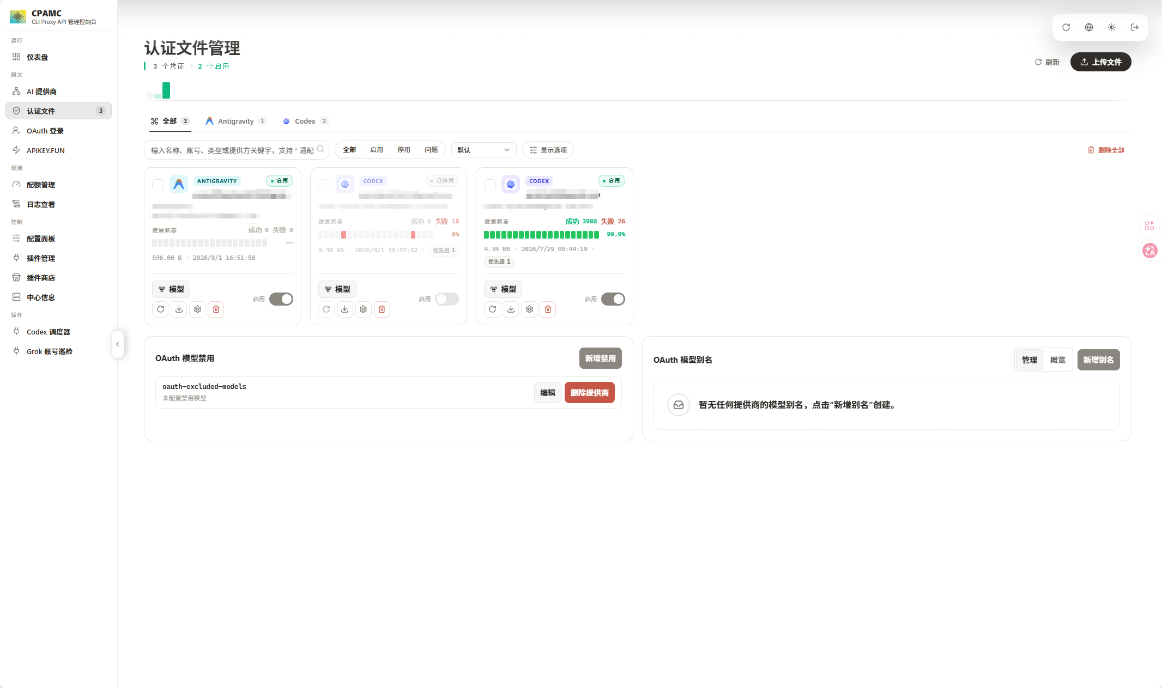
Task: Toggle the theme sun icon
Action: pyautogui.click(x=1112, y=27)
